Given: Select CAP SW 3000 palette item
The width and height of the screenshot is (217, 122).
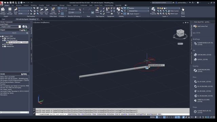Looking at the screenshot, I should click(202, 55).
